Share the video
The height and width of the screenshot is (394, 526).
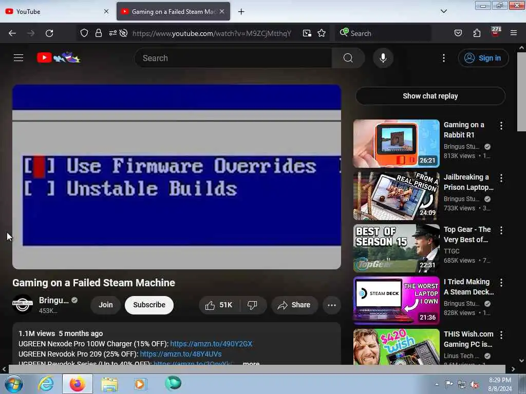pos(294,305)
